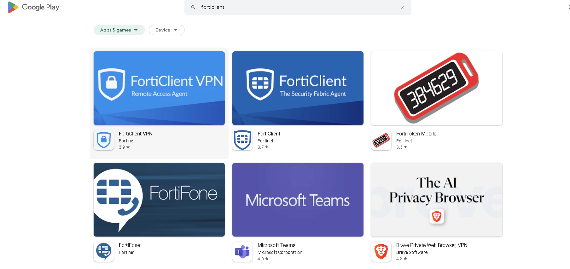Open FortiClient Security Fabric Agent banner
Image resolution: width=570 pixels, height=269 pixels.
tap(298, 88)
